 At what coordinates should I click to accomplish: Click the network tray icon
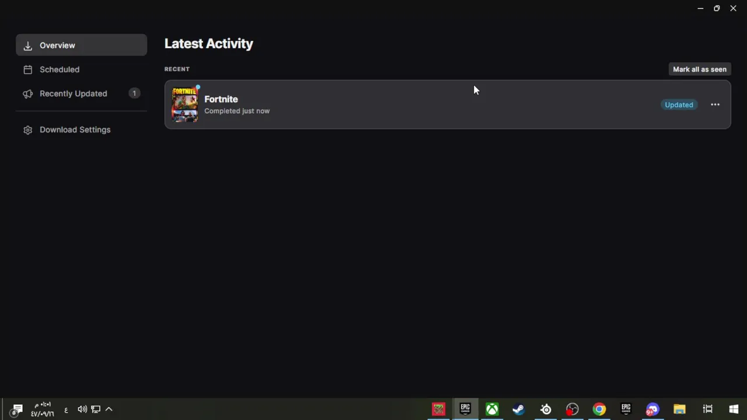(96, 409)
